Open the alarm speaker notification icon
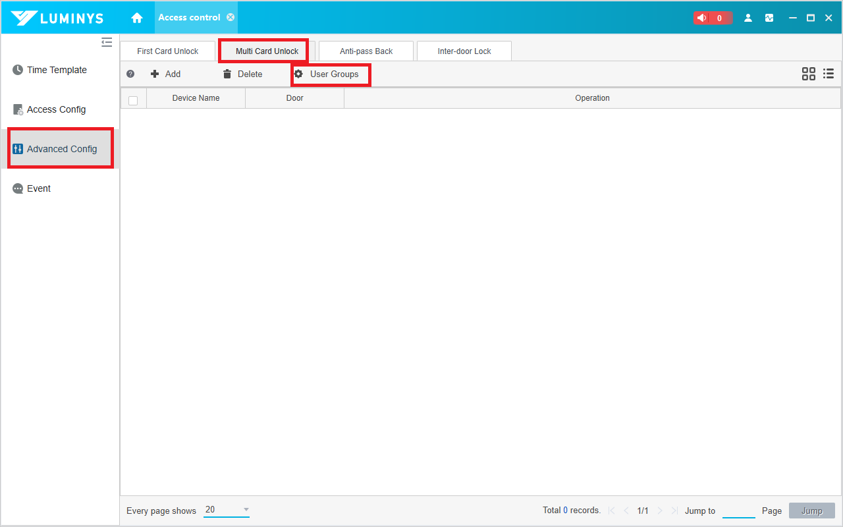Viewport: 843px width, 527px height. coord(702,18)
